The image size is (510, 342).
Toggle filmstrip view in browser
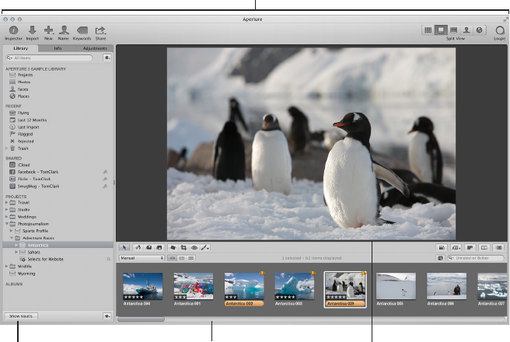(x=171, y=257)
